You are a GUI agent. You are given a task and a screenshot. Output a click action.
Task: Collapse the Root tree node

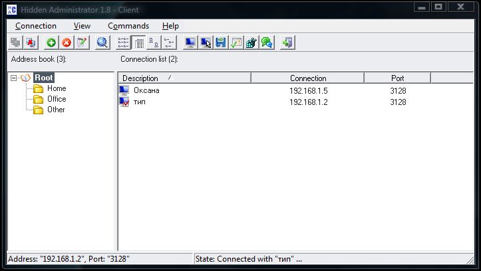pyautogui.click(x=13, y=78)
